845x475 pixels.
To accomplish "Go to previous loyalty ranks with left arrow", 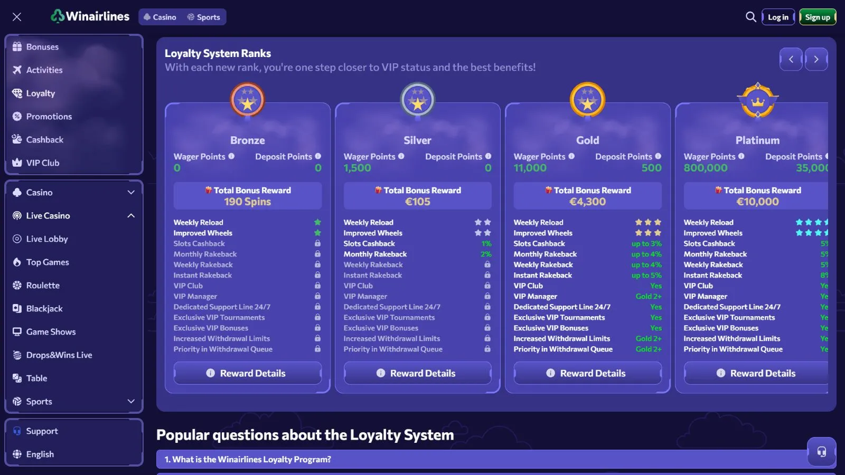I will 791,59.
